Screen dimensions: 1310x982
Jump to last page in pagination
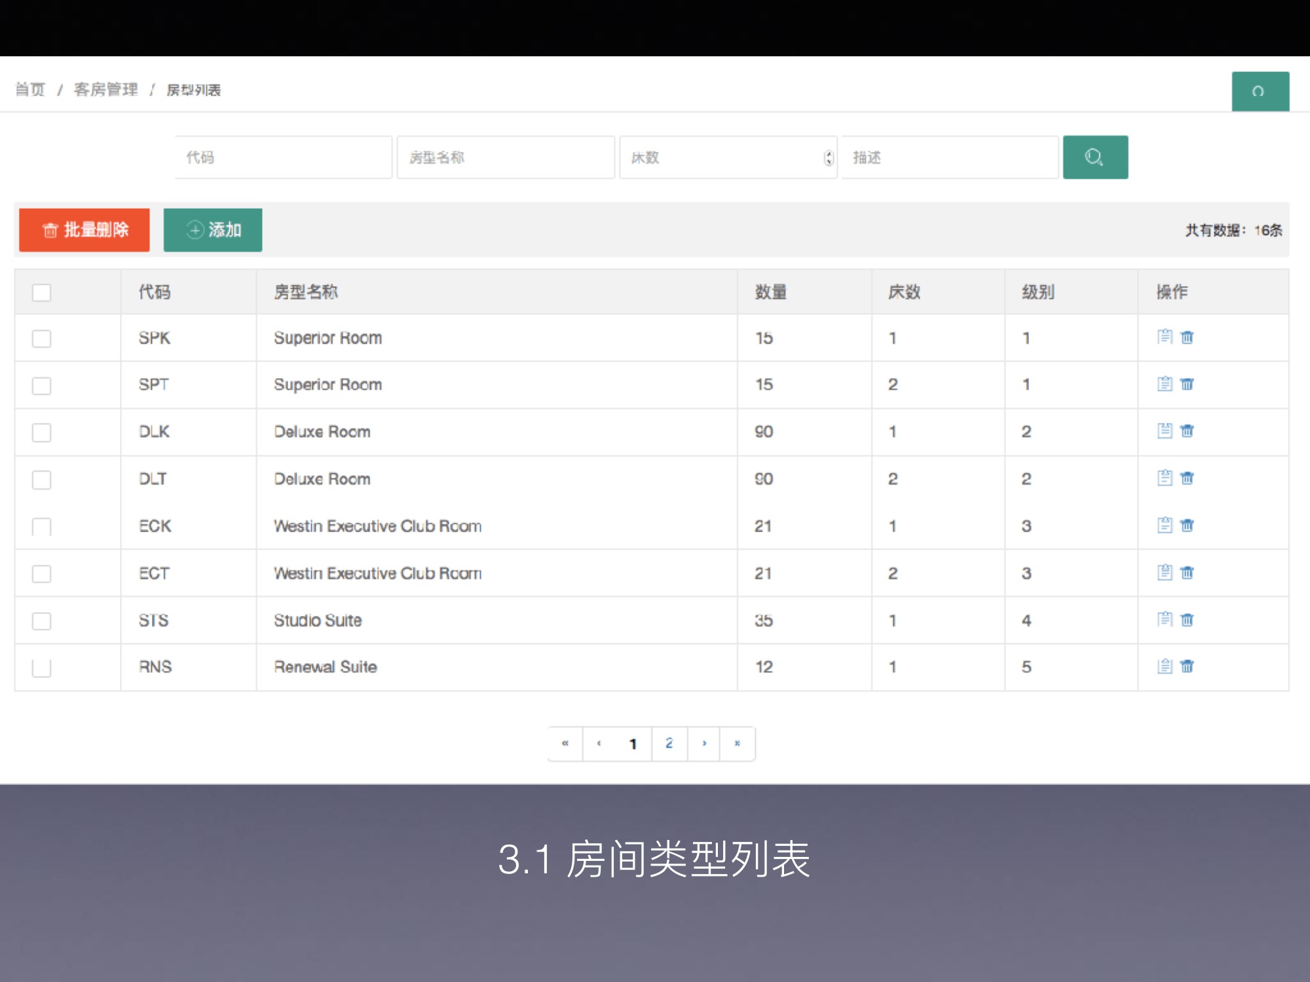tap(737, 743)
